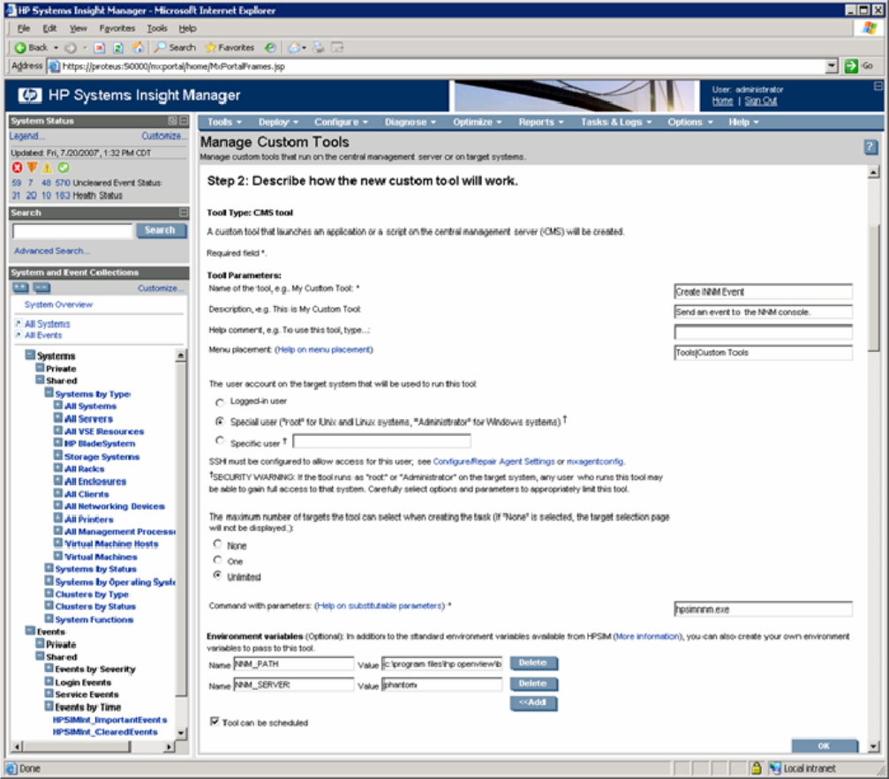
Task: Collapse the Systems by Type tree node
Action: pos(49,393)
